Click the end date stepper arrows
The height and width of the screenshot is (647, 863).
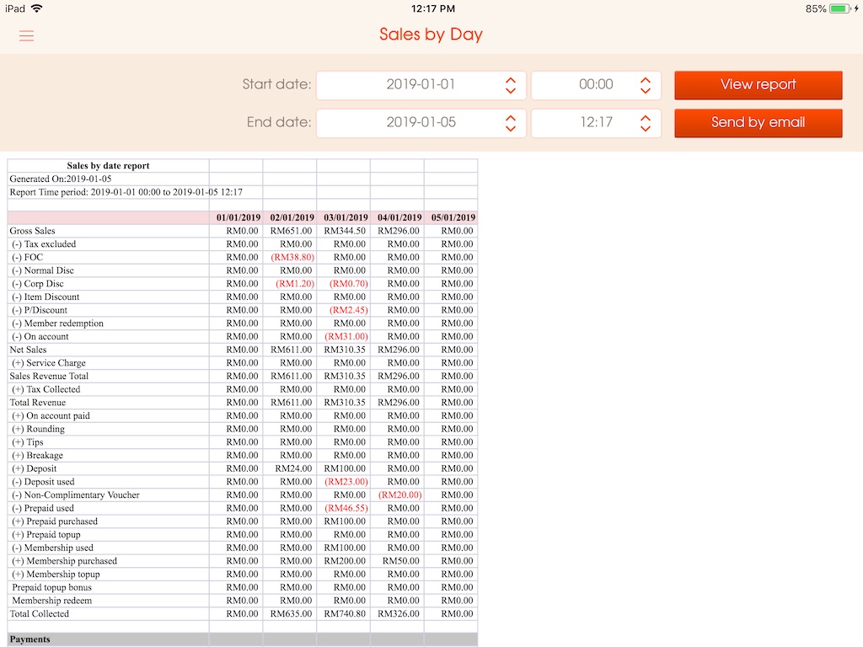[x=510, y=123]
